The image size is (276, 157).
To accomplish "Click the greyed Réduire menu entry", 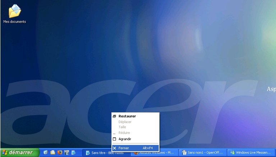I will point(135,133).
